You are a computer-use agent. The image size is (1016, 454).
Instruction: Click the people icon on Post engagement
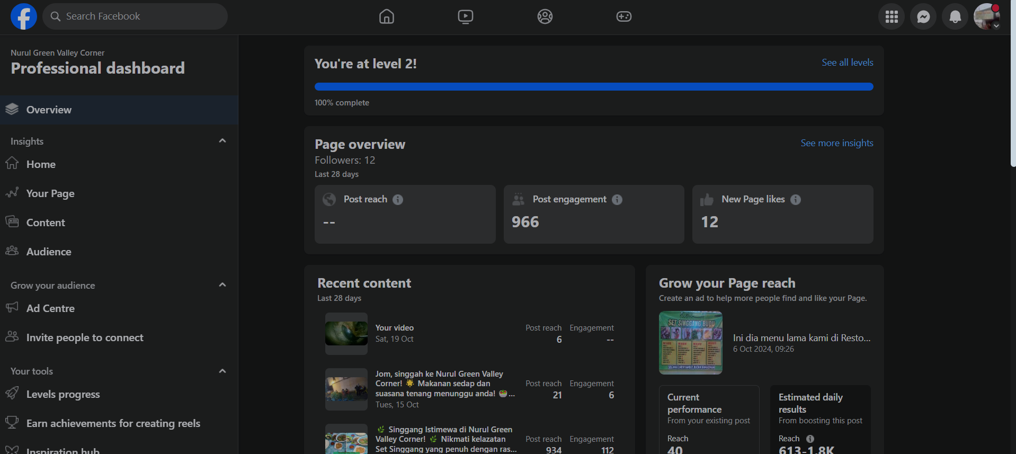(519, 200)
